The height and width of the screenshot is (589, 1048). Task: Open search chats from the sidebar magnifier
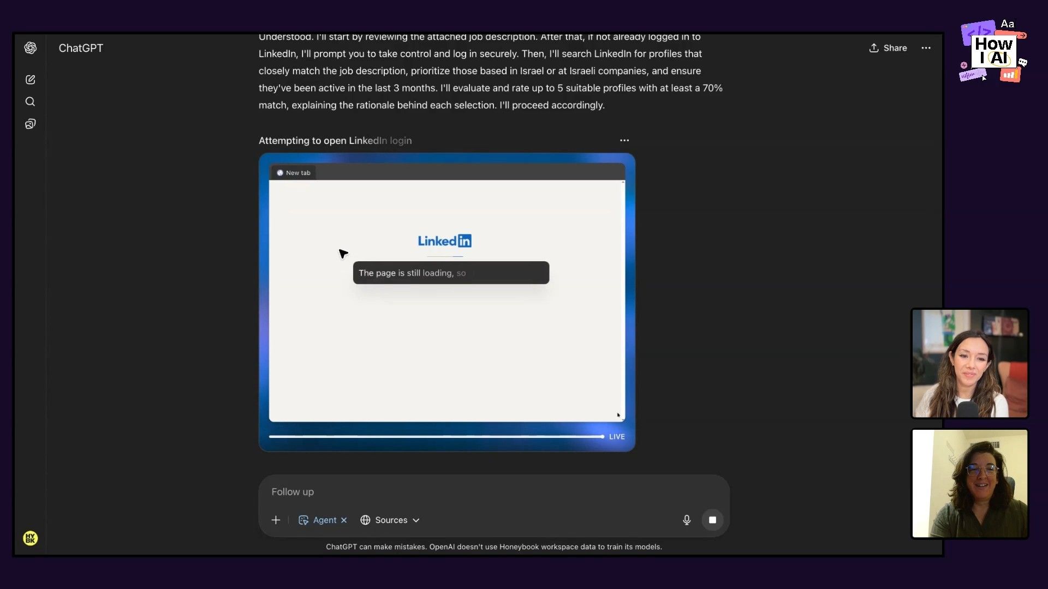[31, 101]
